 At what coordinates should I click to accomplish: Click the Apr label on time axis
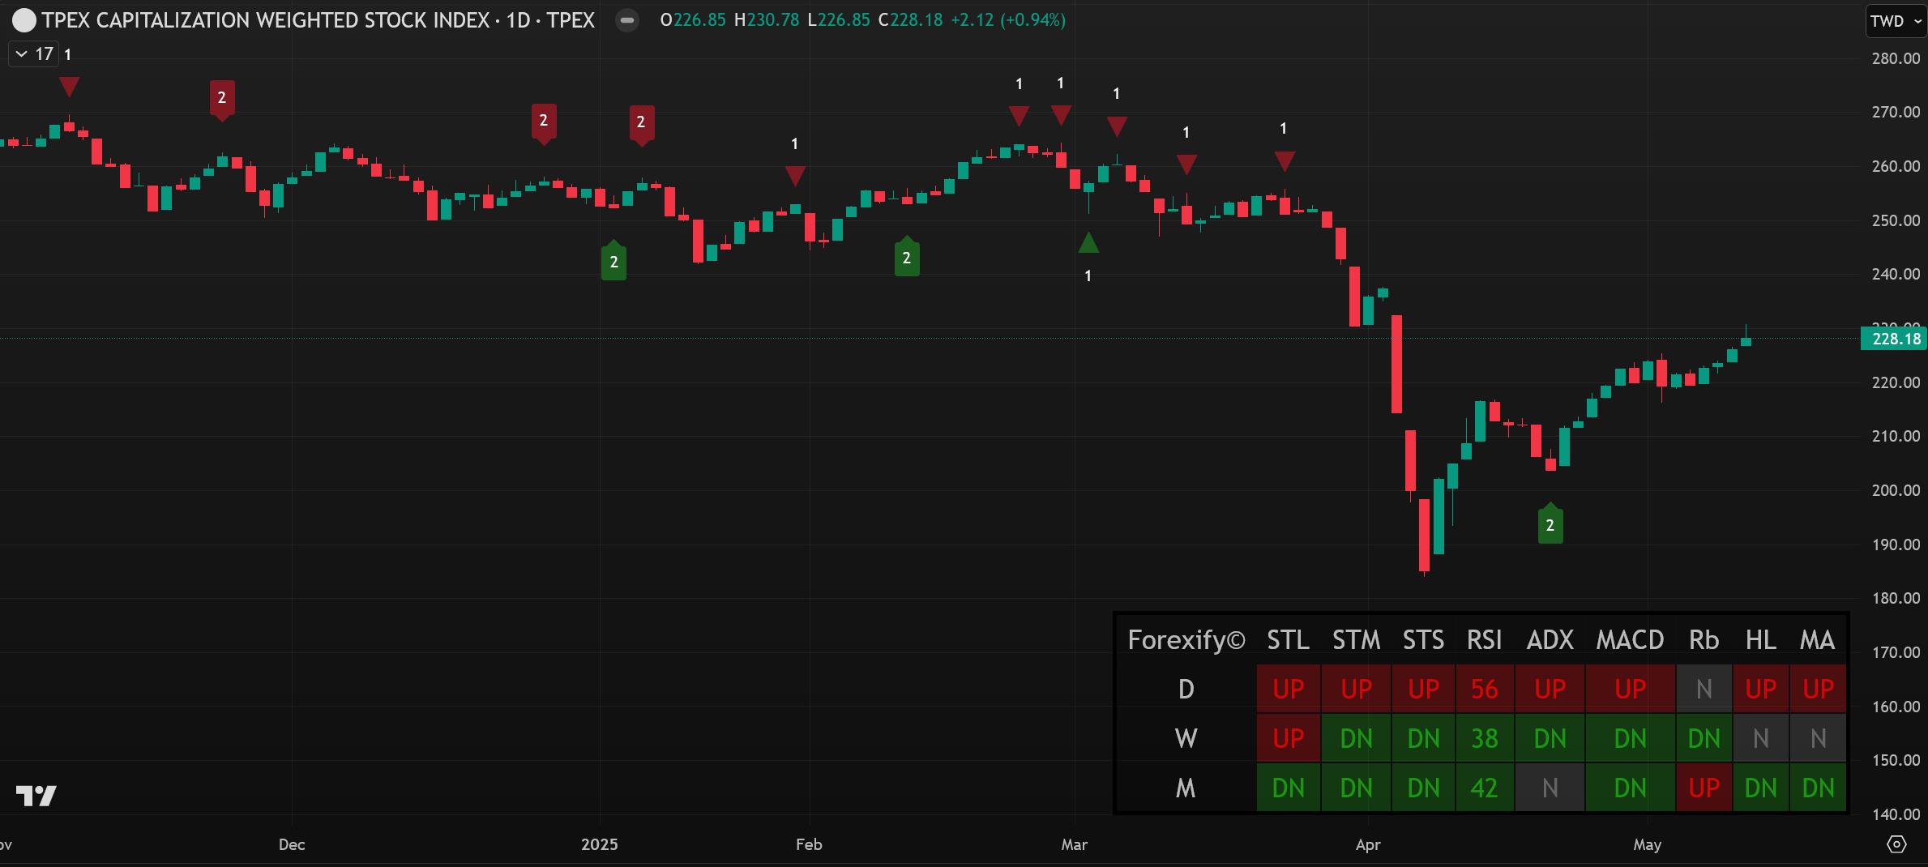1368,844
